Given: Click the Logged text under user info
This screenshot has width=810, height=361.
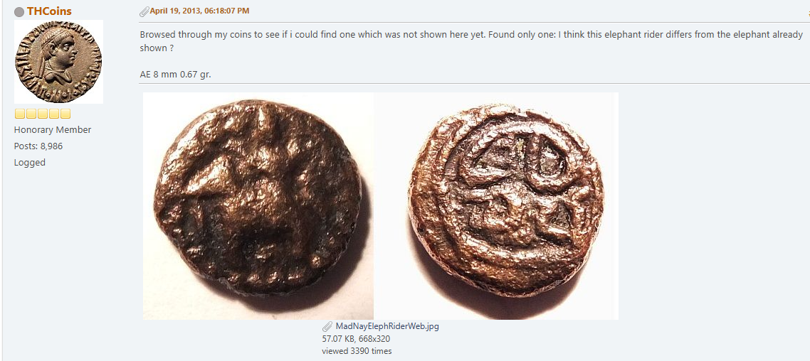Looking at the screenshot, I should [x=30, y=163].
